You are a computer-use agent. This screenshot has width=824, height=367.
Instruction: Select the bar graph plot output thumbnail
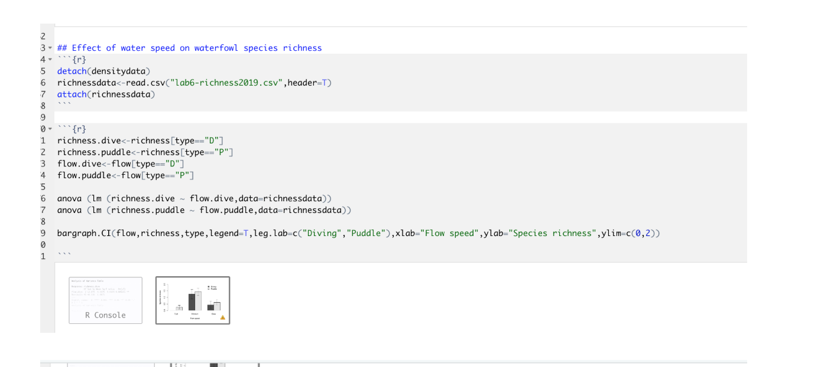click(x=193, y=300)
